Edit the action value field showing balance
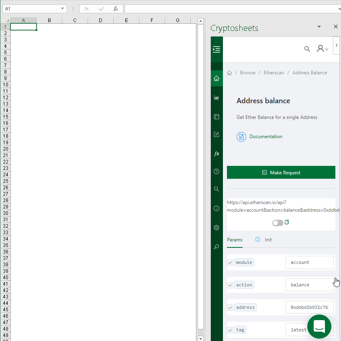 pyautogui.click(x=309, y=284)
